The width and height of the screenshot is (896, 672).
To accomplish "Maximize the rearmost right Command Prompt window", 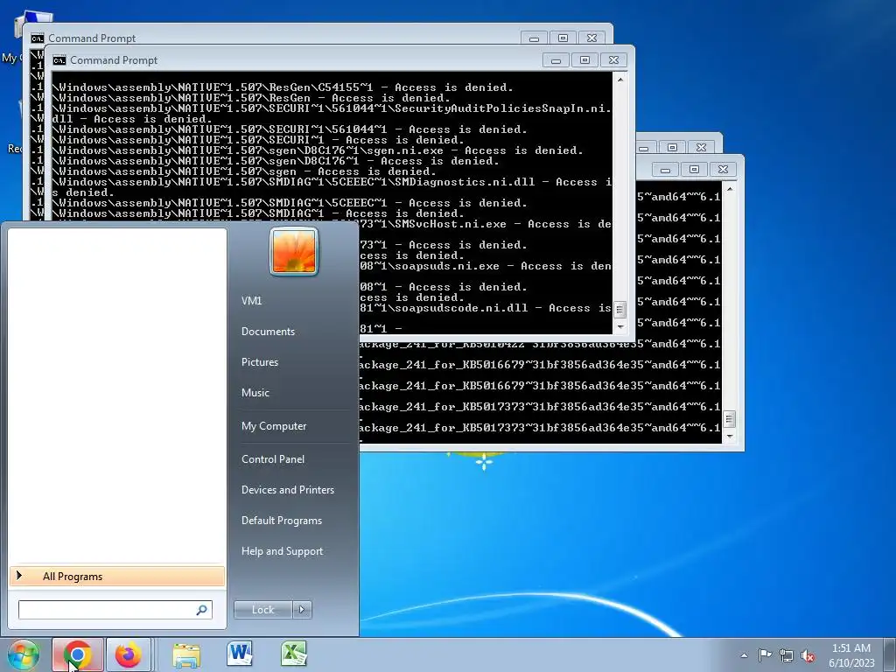I will (673, 147).
